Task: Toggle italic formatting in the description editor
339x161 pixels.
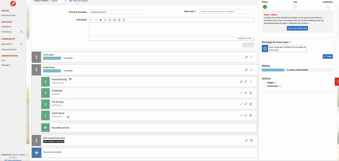Action: pos(105,20)
